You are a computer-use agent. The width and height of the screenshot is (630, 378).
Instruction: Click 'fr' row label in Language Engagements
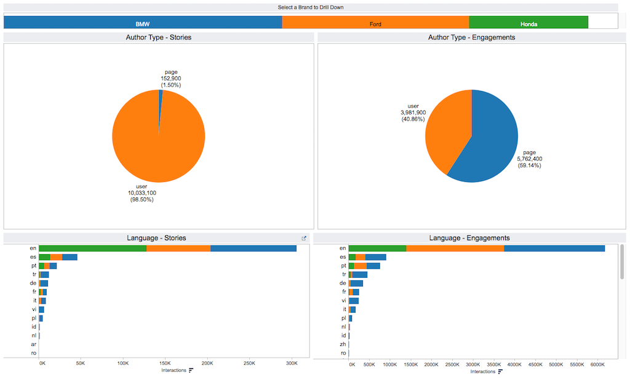tap(344, 292)
